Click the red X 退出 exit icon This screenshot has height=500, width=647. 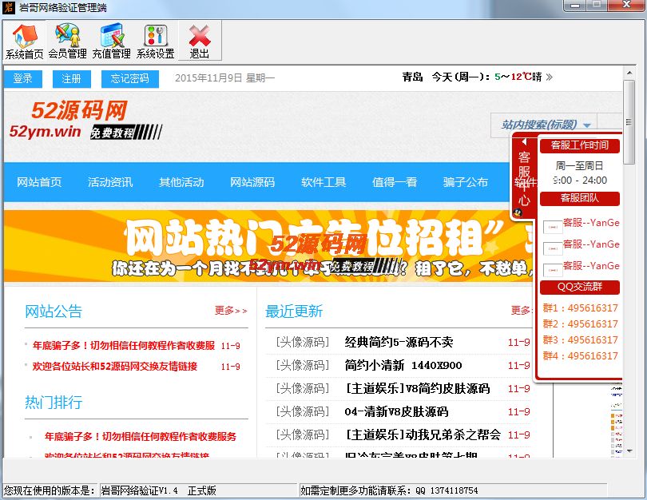pyautogui.click(x=200, y=41)
